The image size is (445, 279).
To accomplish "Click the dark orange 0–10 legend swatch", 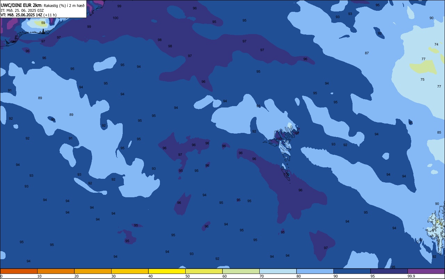I will 19,271.
